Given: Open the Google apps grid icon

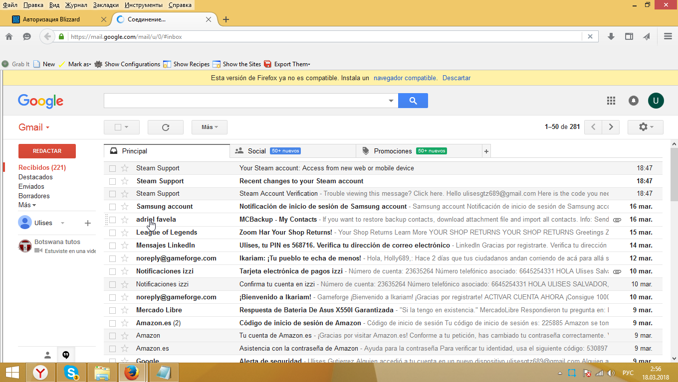Looking at the screenshot, I should tap(611, 101).
